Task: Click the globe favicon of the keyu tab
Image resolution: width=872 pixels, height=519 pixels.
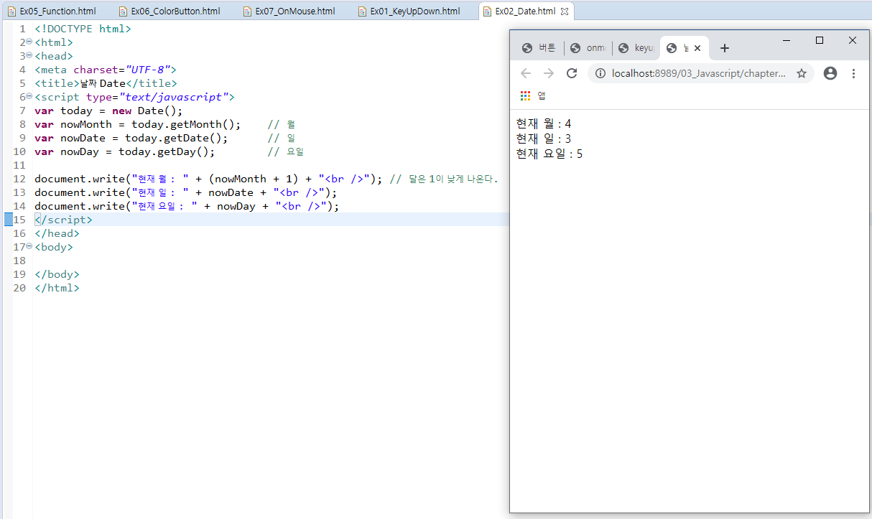Action: click(x=623, y=48)
